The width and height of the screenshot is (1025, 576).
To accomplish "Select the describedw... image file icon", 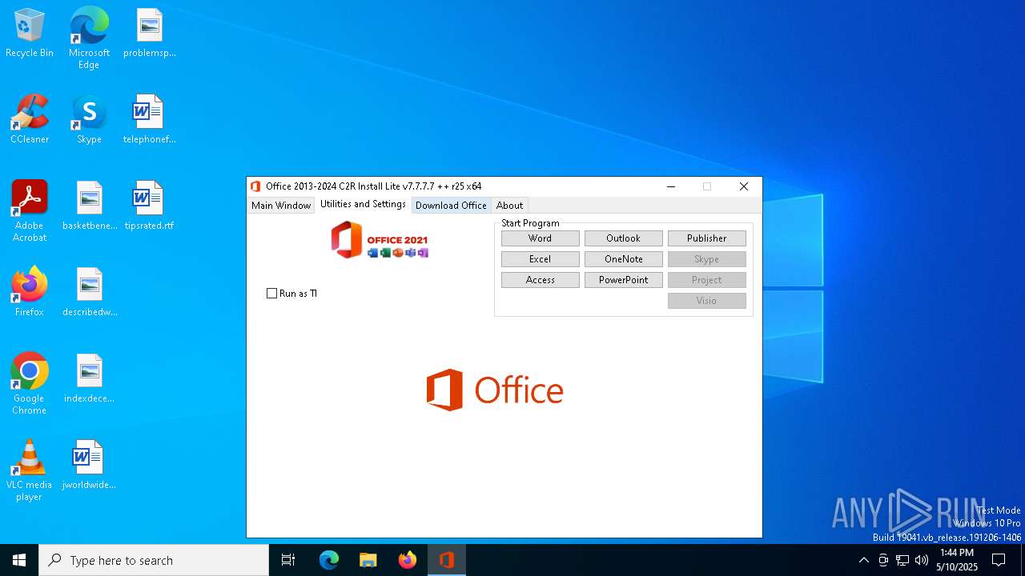I will coord(90,293).
